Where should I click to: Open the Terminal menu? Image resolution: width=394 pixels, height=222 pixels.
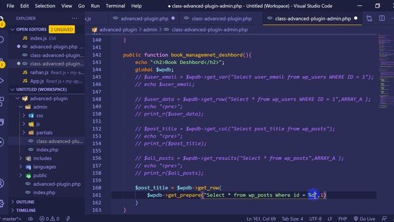coord(115,6)
